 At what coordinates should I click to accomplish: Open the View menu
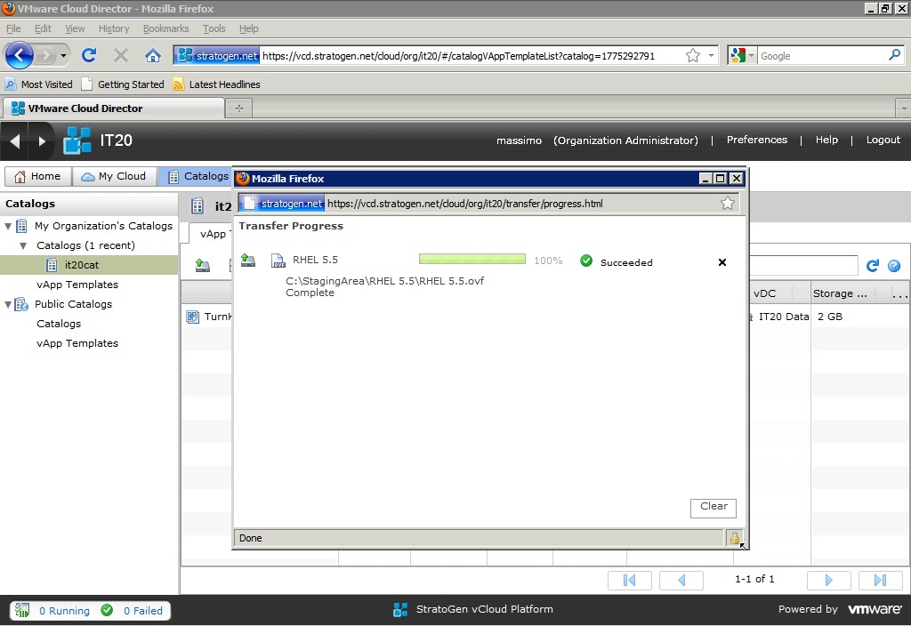pos(75,28)
